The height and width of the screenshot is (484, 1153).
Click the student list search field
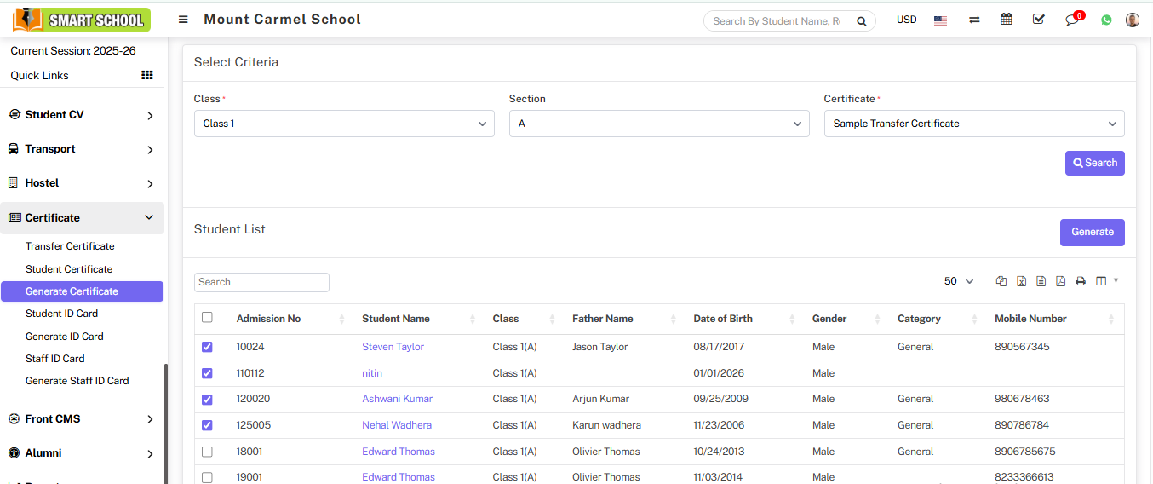click(x=261, y=282)
